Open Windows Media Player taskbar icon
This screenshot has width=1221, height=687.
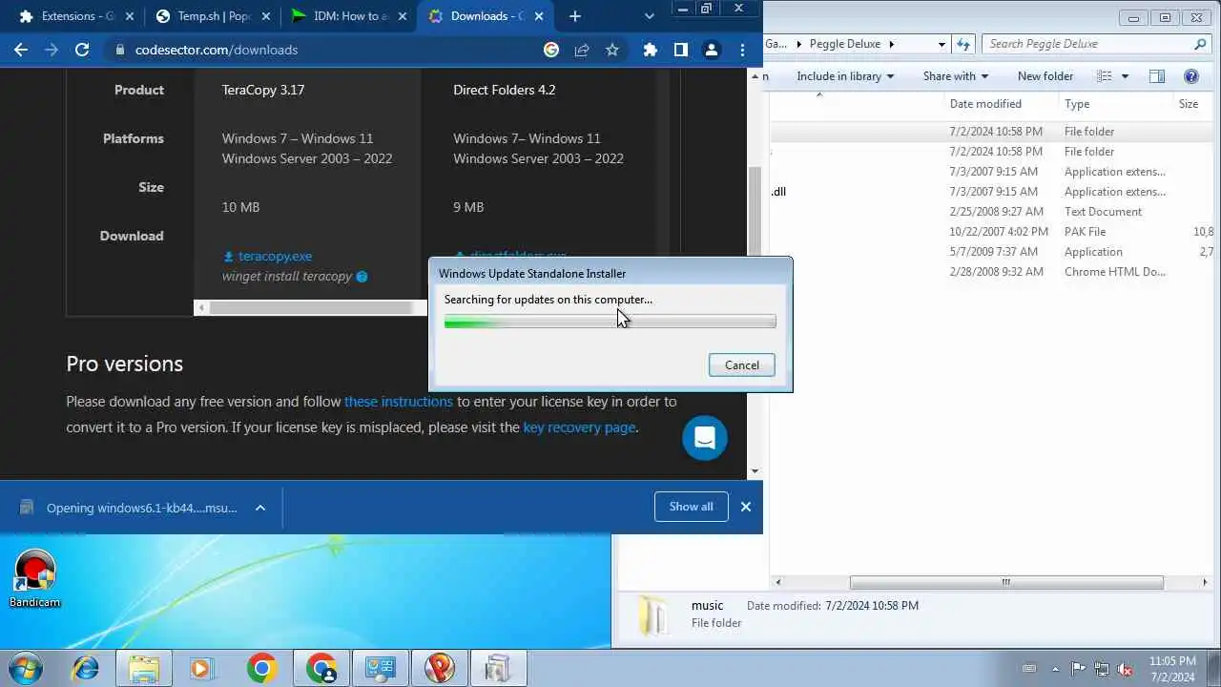point(201,668)
